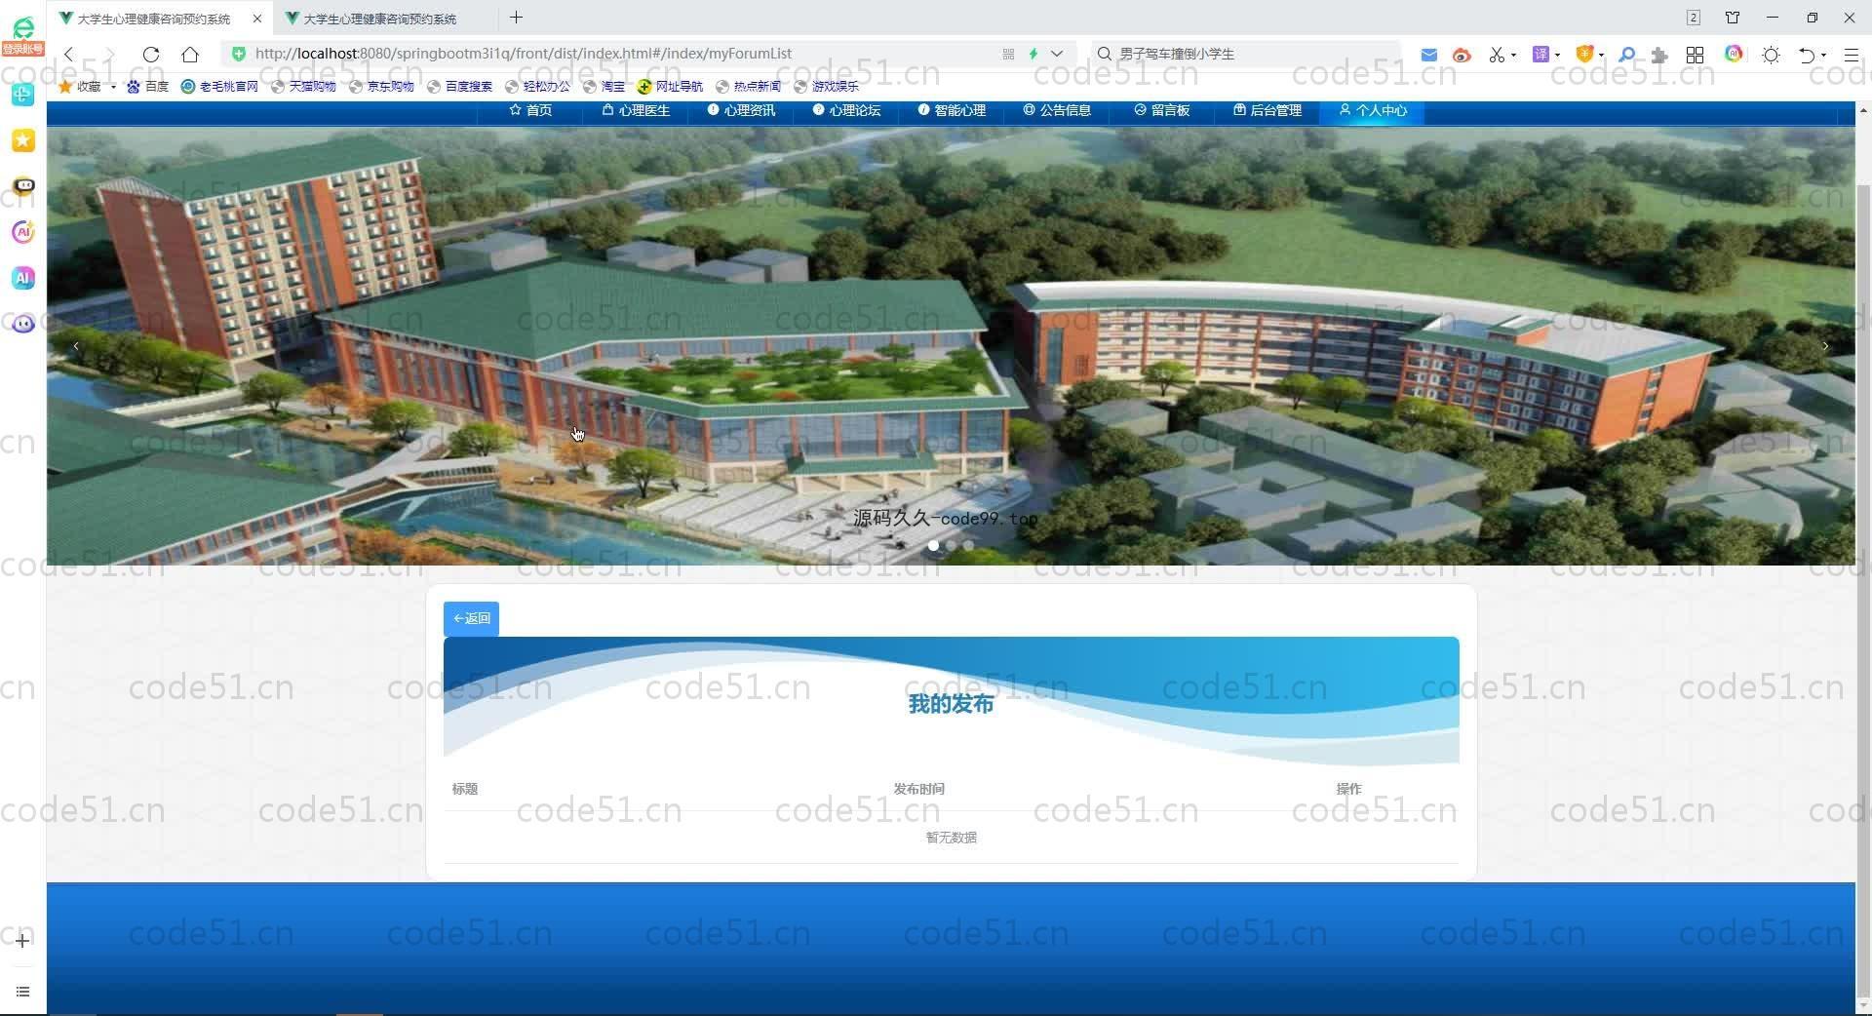
Task: Click the scissors screenshot tool icon
Action: pos(1496,55)
